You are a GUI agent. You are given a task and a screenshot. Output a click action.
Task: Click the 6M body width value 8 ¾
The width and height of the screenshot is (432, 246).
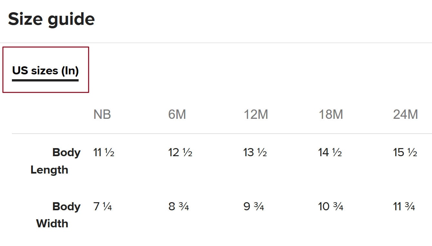click(x=178, y=206)
